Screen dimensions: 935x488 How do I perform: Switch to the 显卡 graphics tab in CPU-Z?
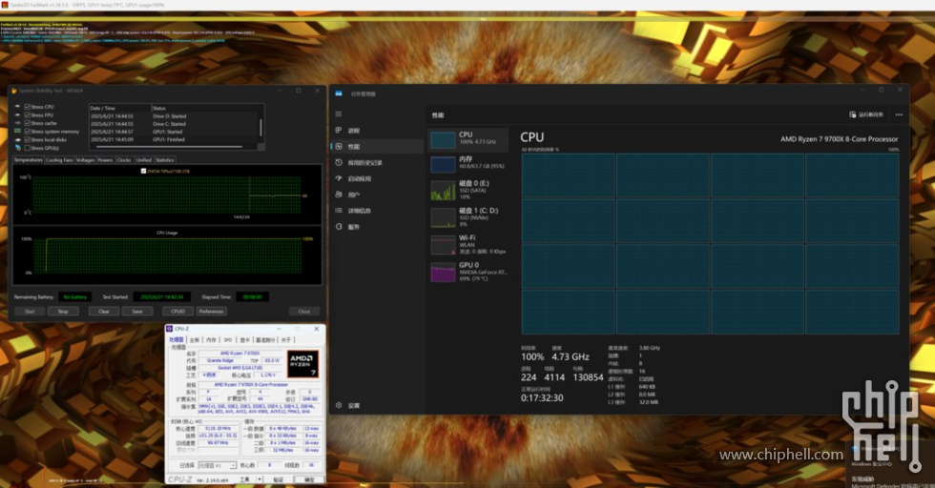244,340
